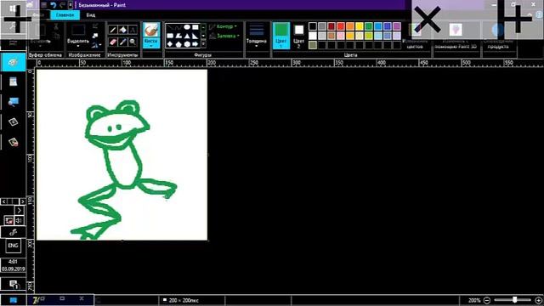Click the active Paint icon in taskbar
The image size is (544, 306).
click(x=13, y=62)
